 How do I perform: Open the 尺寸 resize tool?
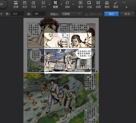click(x=44, y=5)
